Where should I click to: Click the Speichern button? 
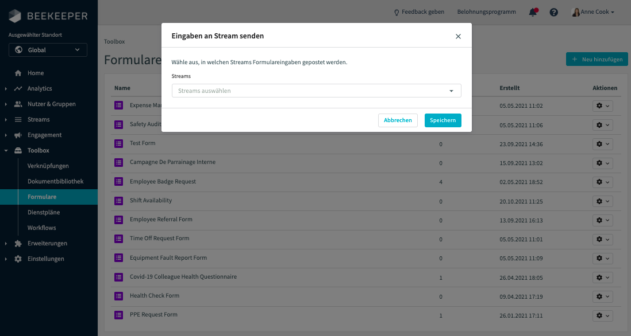(x=443, y=120)
